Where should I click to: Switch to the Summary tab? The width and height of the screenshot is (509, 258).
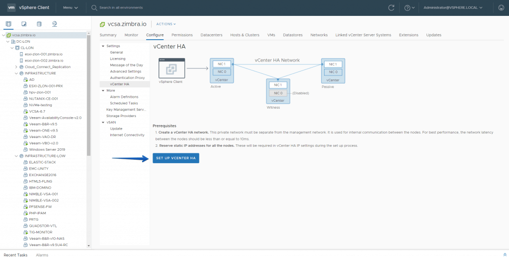[x=108, y=35]
